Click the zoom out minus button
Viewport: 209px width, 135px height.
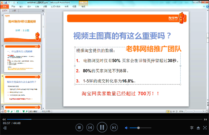pos(186,111)
